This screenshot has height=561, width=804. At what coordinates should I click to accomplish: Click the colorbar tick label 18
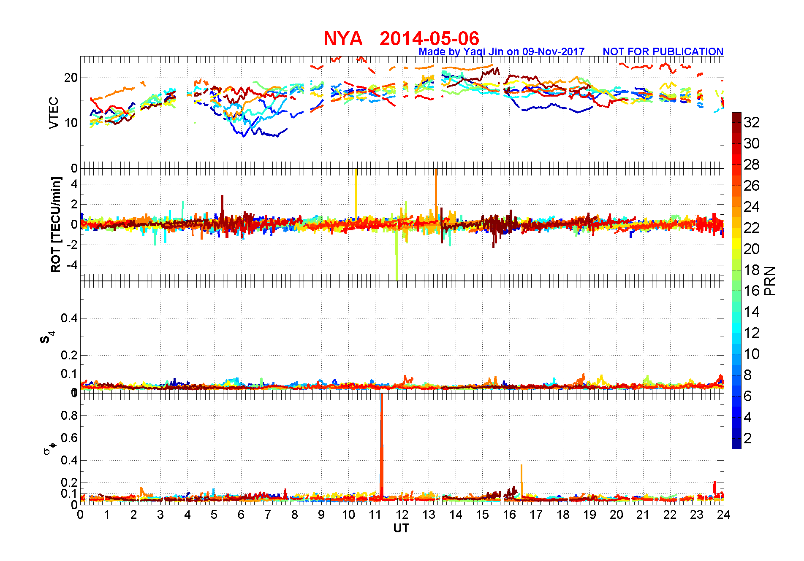tap(752, 270)
